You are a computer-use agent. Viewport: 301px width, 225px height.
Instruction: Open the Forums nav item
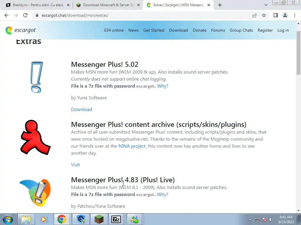[x=218, y=30]
